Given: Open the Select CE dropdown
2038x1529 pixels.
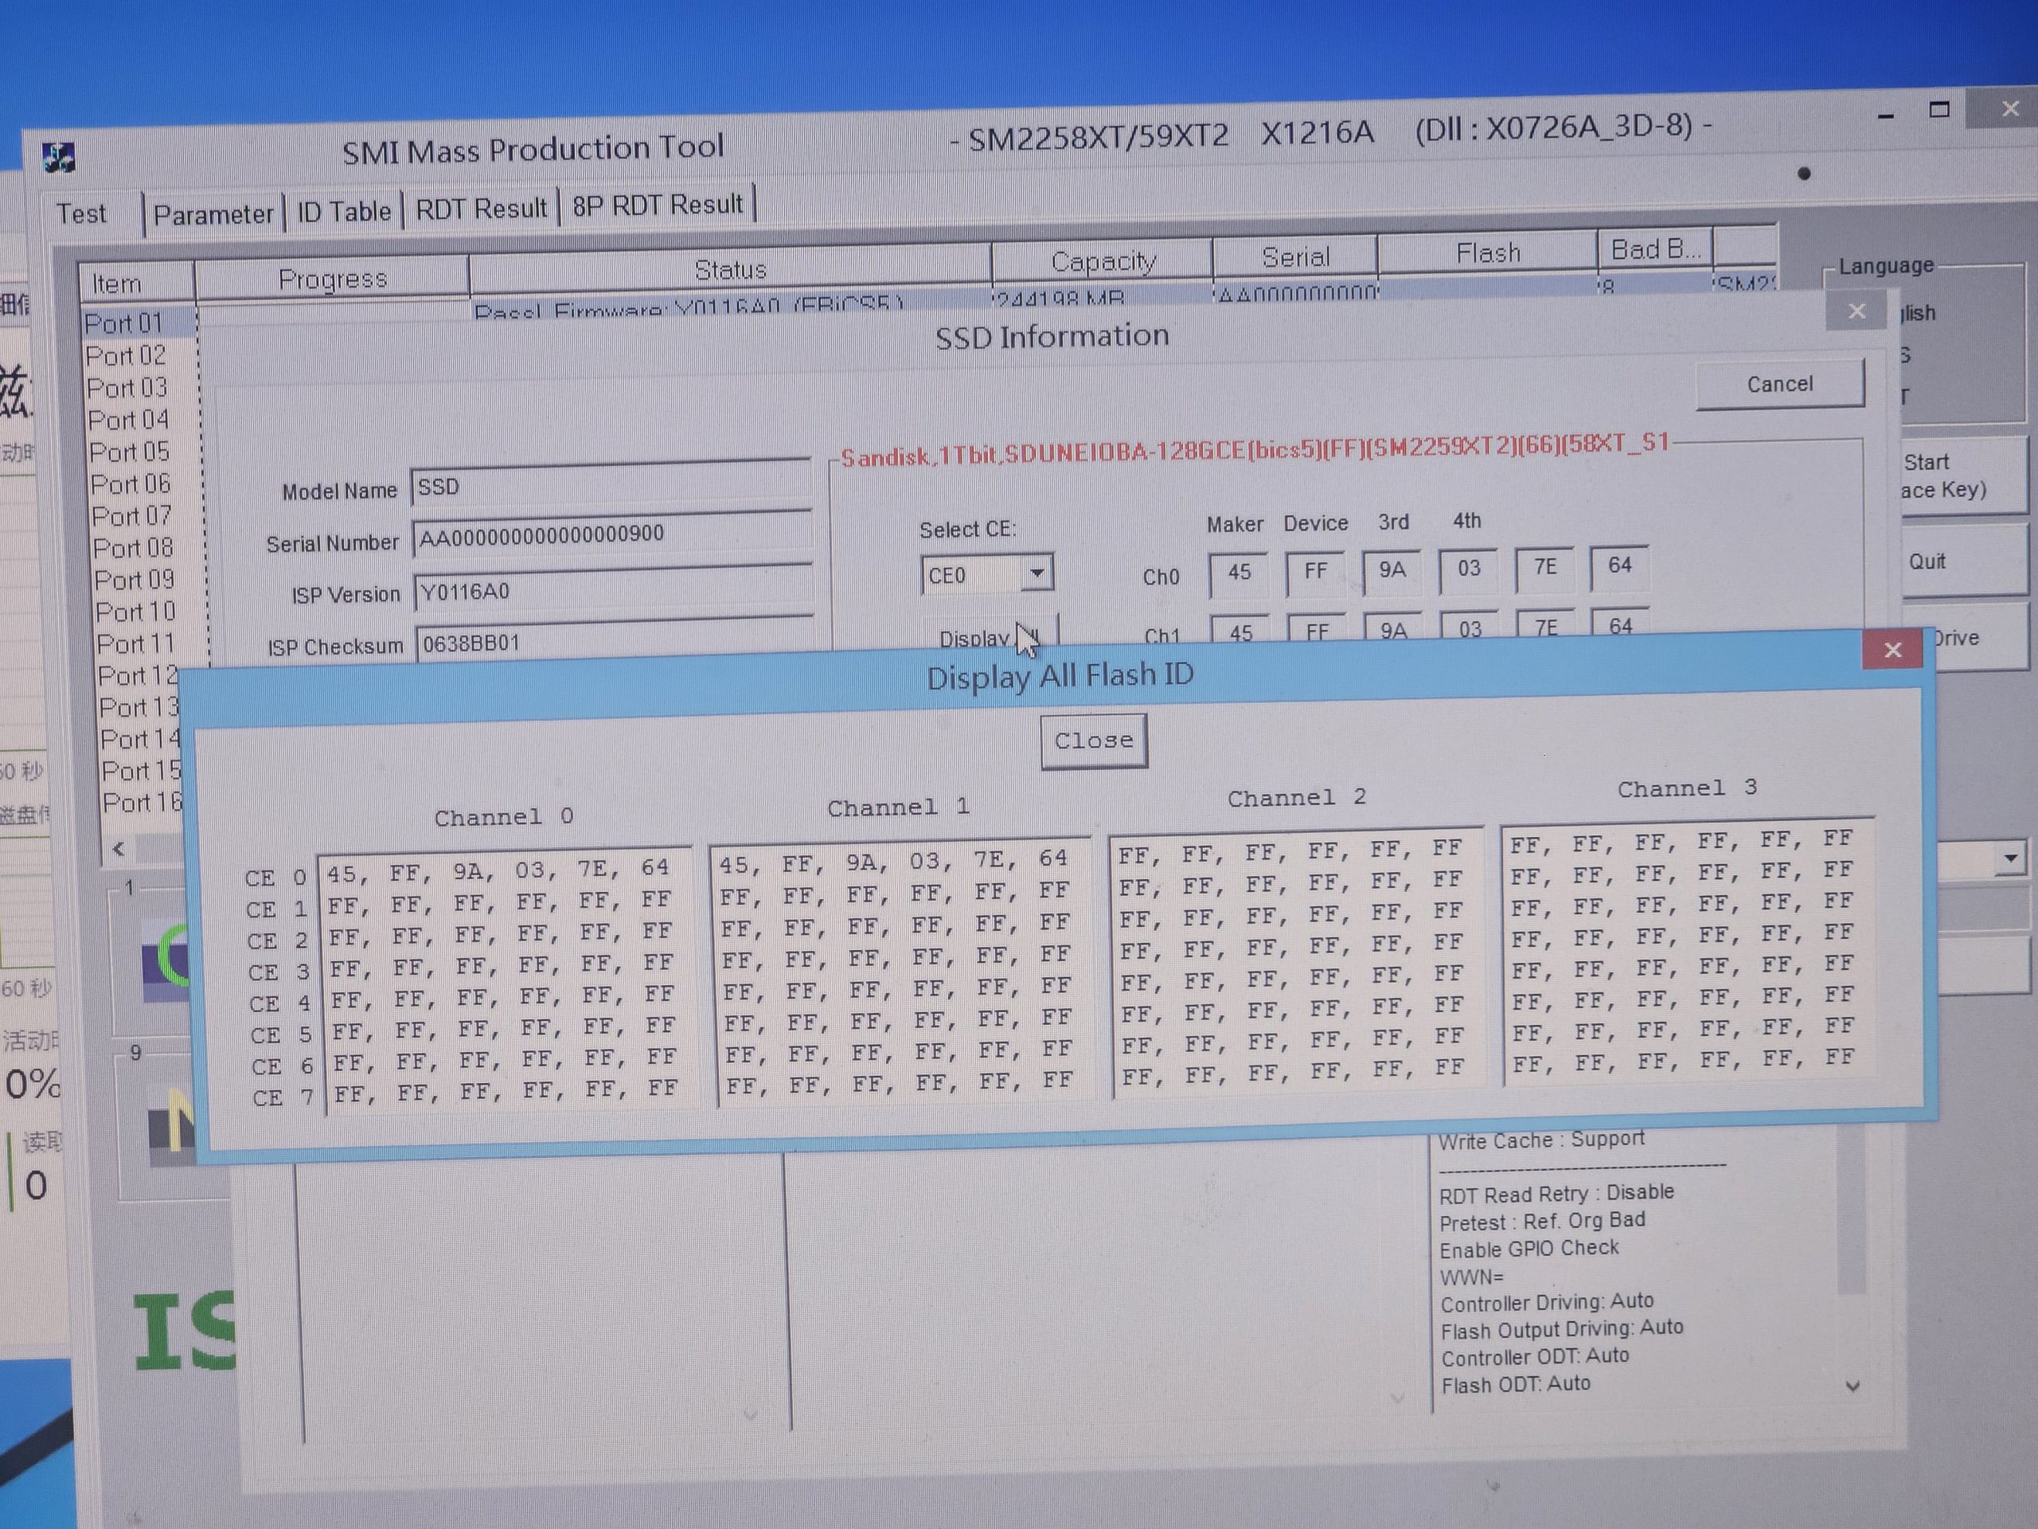Looking at the screenshot, I should click(1037, 573).
